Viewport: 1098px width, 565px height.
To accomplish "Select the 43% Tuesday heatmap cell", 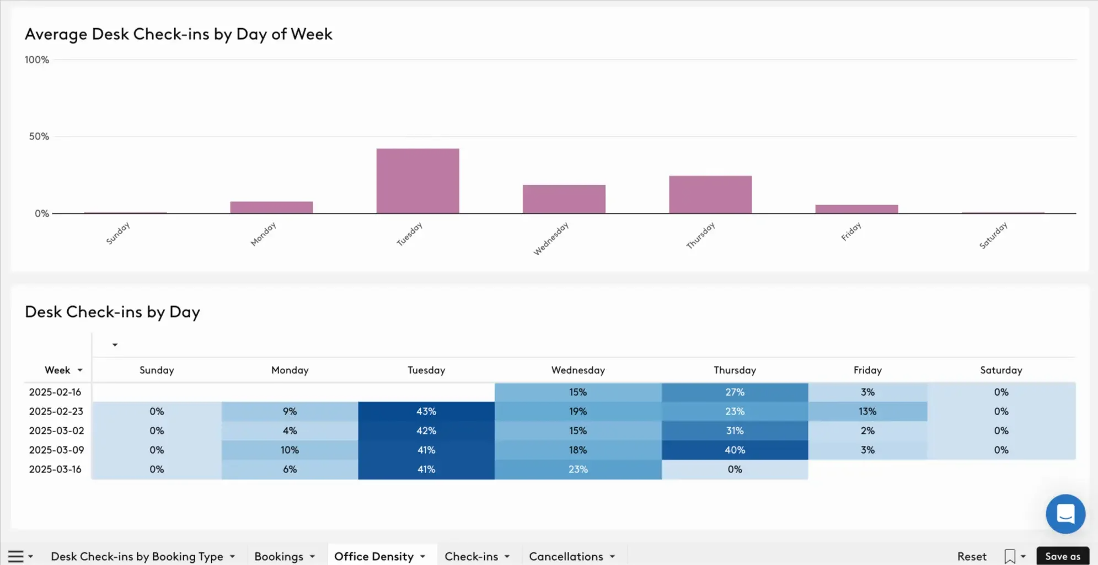I will pos(426,412).
